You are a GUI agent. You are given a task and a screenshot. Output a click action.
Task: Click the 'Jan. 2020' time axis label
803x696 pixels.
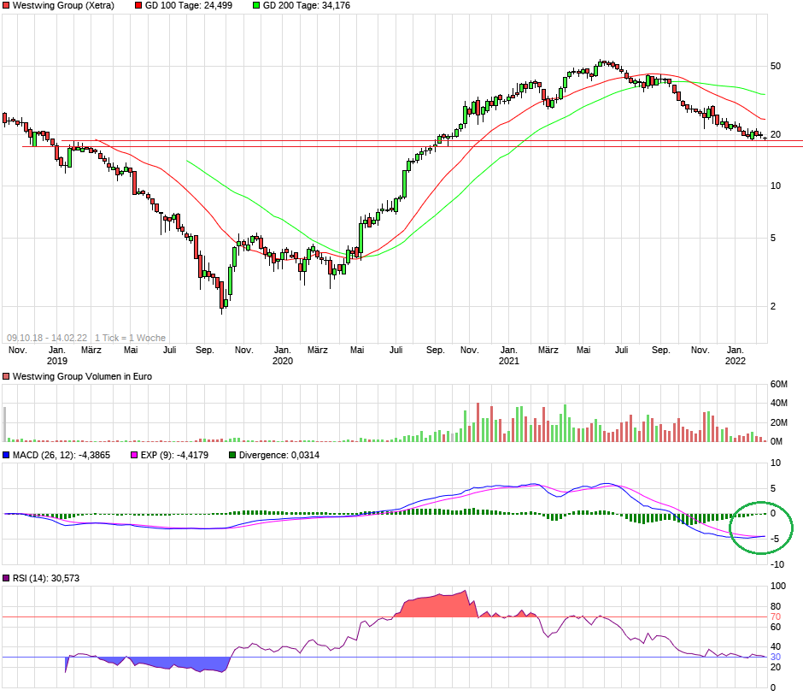[x=283, y=355]
